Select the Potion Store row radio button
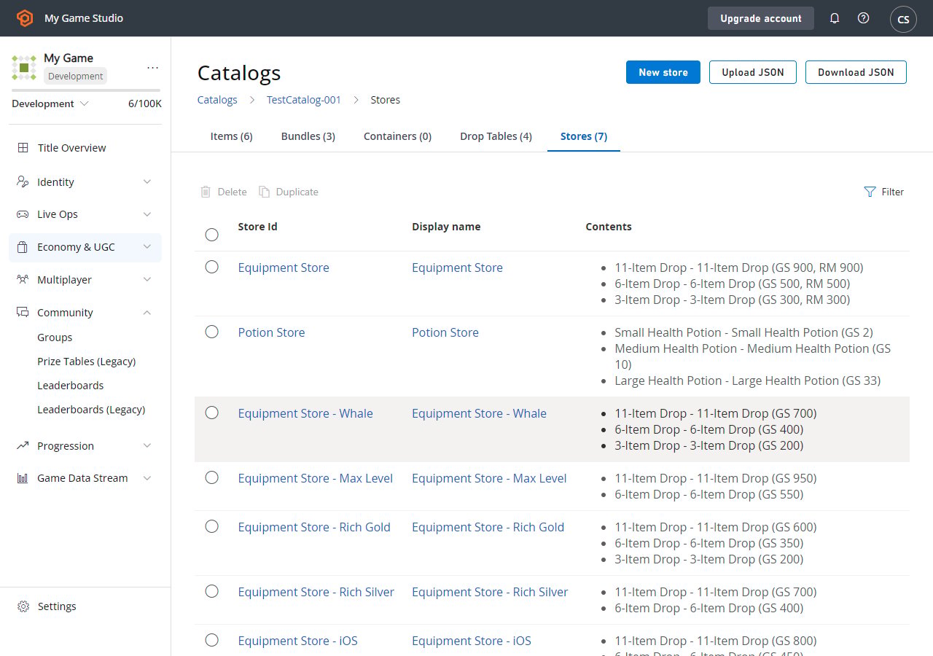The width and height of the screenshot is (933, 656). click(211, 332)
